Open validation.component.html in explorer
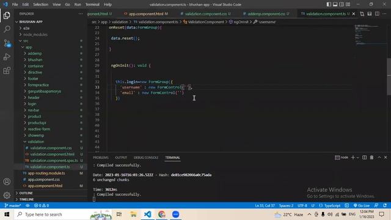Viewport: 391px width, 220px height. [52, 154]
